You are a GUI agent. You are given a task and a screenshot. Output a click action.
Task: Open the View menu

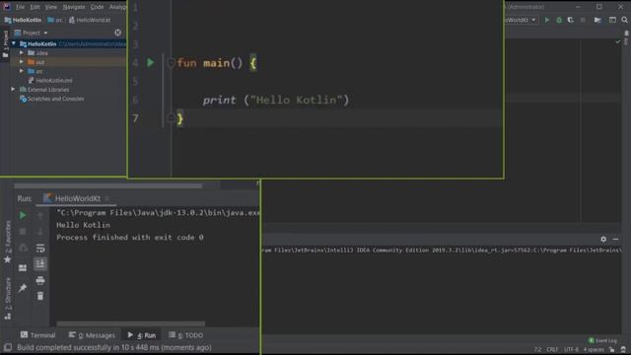point(50,7)
